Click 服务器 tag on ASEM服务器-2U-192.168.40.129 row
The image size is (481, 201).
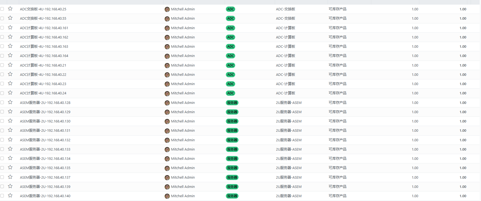(232, 112)
